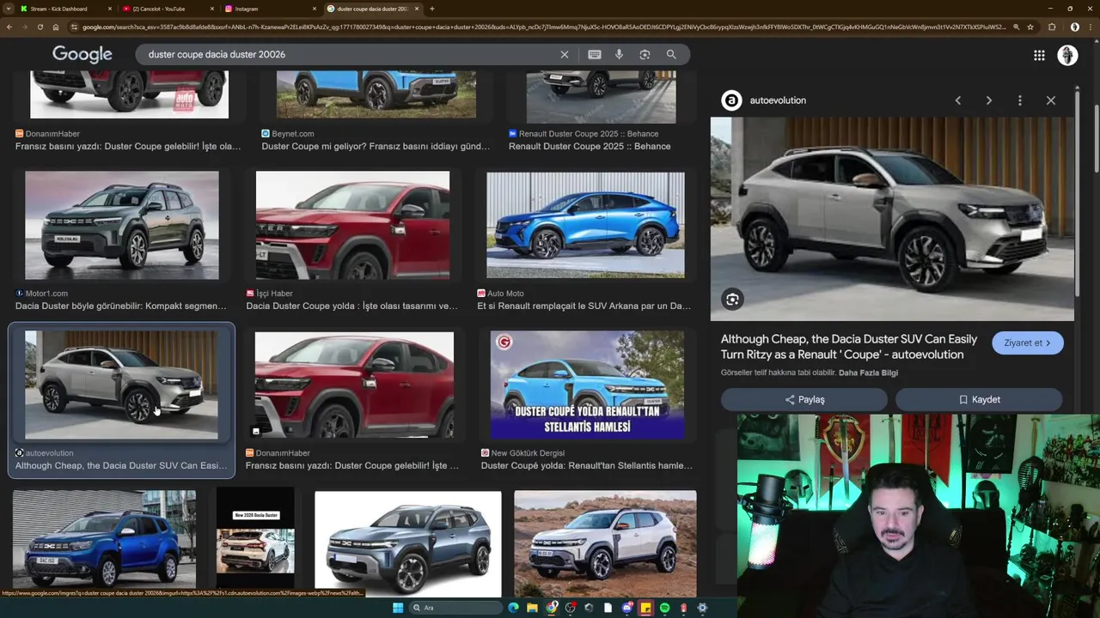Image resolution: width=1100 pixels, height=618 pixels.
Task: Click the taskbar search box 'Ara'
Action: (455, 608)
